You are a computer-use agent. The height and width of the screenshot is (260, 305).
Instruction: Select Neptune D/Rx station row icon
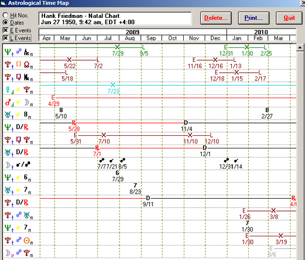[17, 127]
